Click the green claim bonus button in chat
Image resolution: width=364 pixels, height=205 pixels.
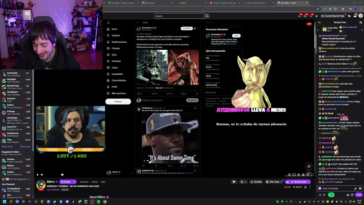tap(331, 195)
